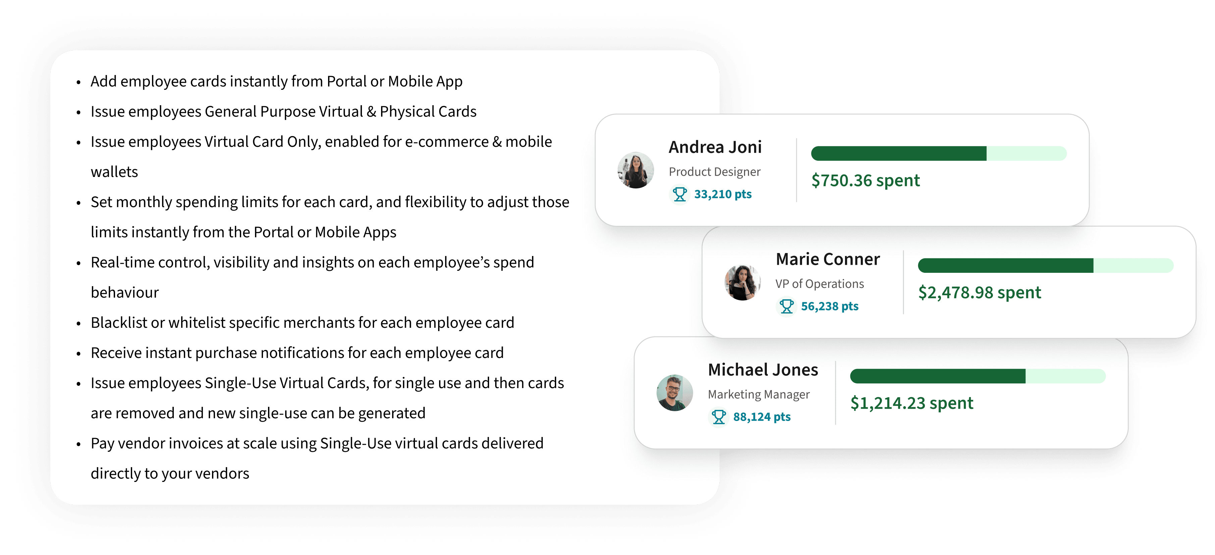Click the 'Add employee cards instantly' bullet
Screen dimensions: 1215x555
tap(276, 81)
